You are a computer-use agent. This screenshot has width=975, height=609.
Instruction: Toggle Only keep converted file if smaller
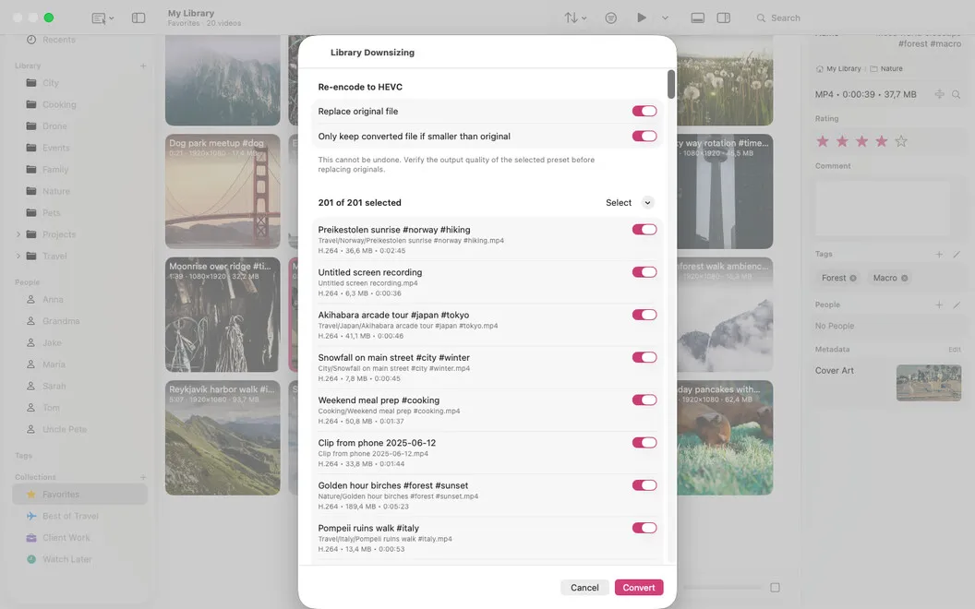(644, 136)
